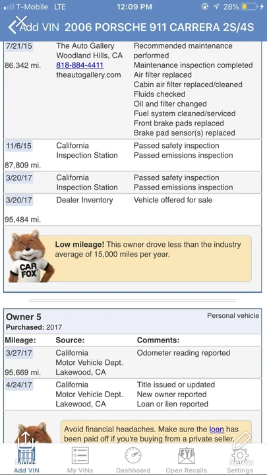Image resolution: width=267 pixels, height=475 pixels.
Task: Open the Open Recalls envelope icon
Action: click(x=187, y=455)
